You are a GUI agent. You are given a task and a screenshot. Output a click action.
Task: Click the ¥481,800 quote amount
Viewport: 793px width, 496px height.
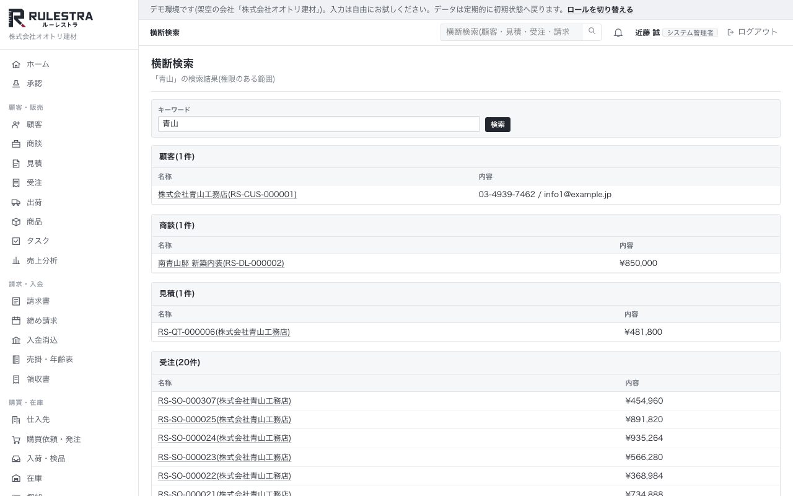(x=643, y=332)
